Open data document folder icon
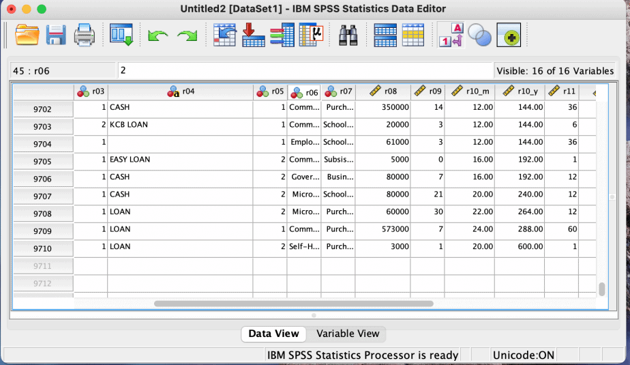This screenshot has height=365, width=630. (27, 35)
